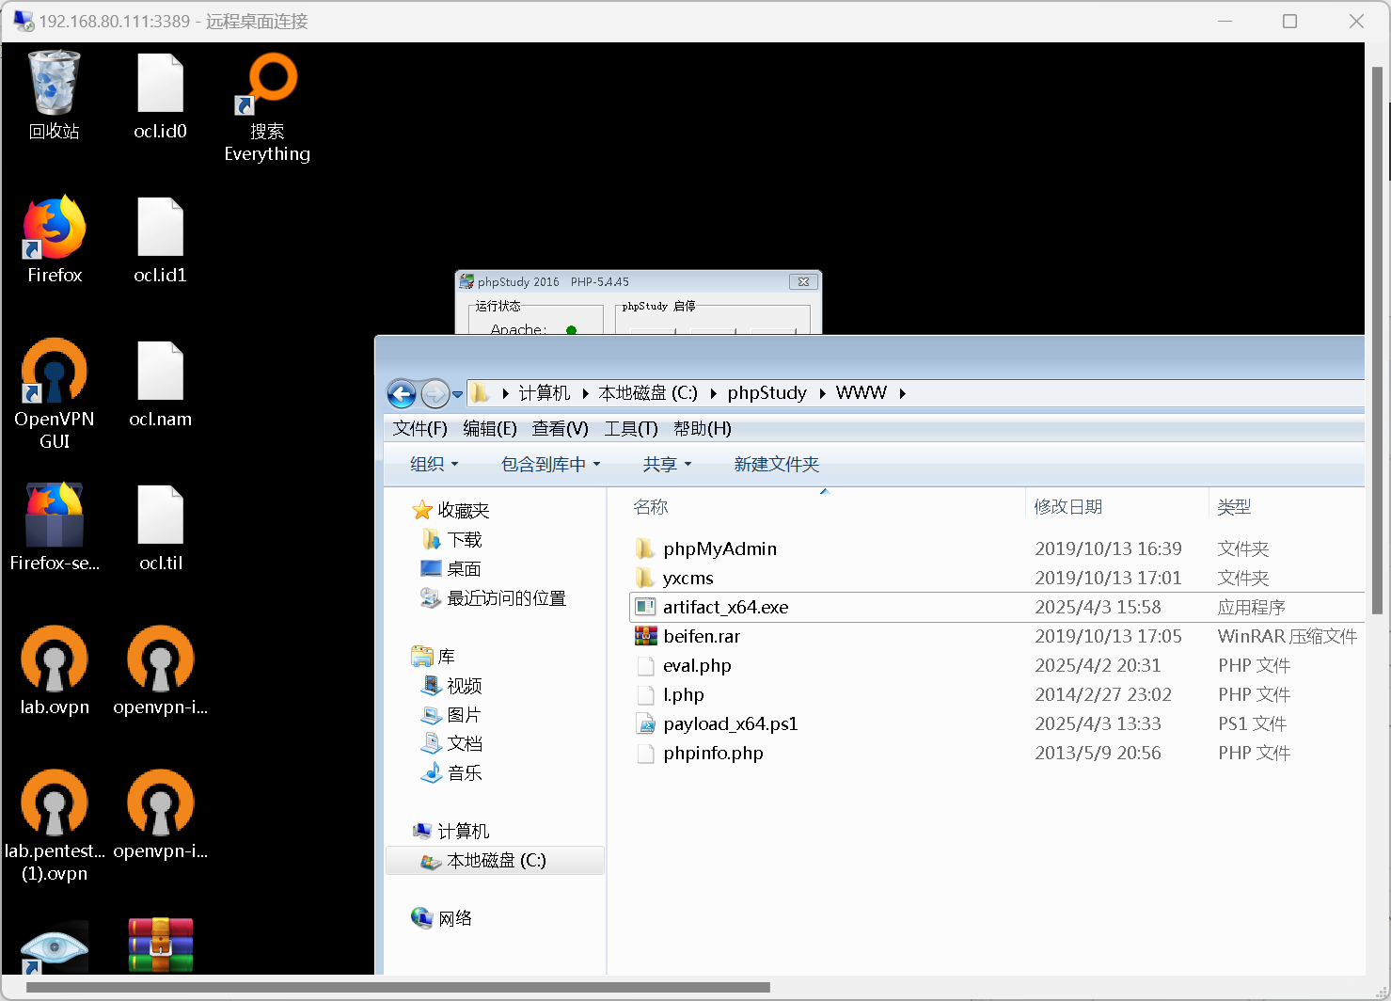The width and height of the screenshot is (1391, 1001).
Task: Open the 查看(V) menu
Action: (x=560, y=429)
